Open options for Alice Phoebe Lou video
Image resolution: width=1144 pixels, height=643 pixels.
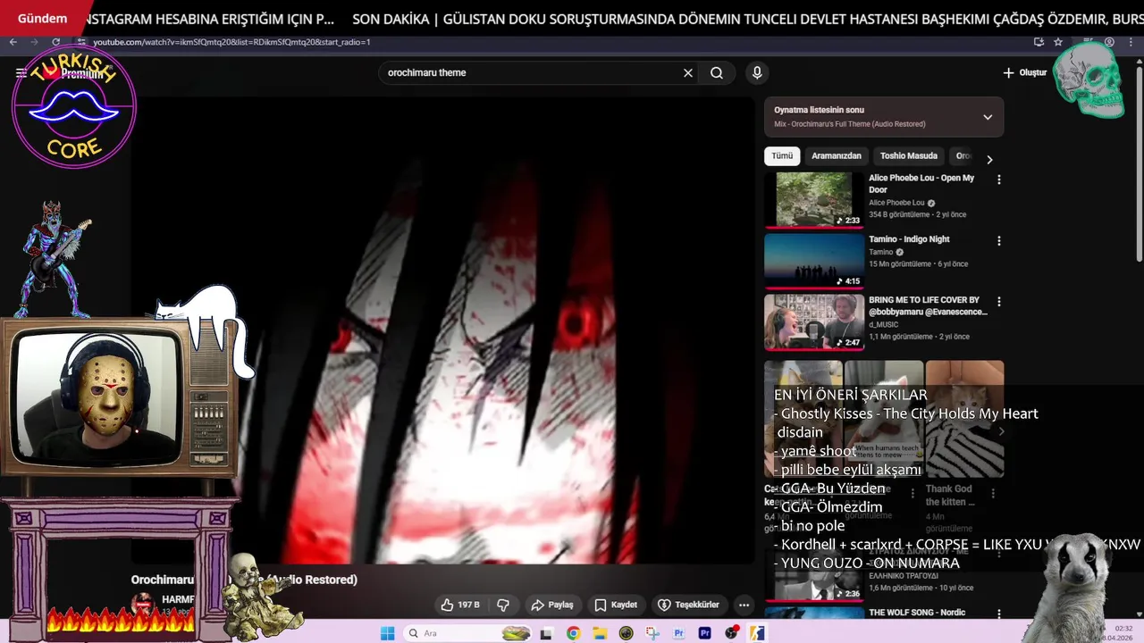tap(999, 180)
